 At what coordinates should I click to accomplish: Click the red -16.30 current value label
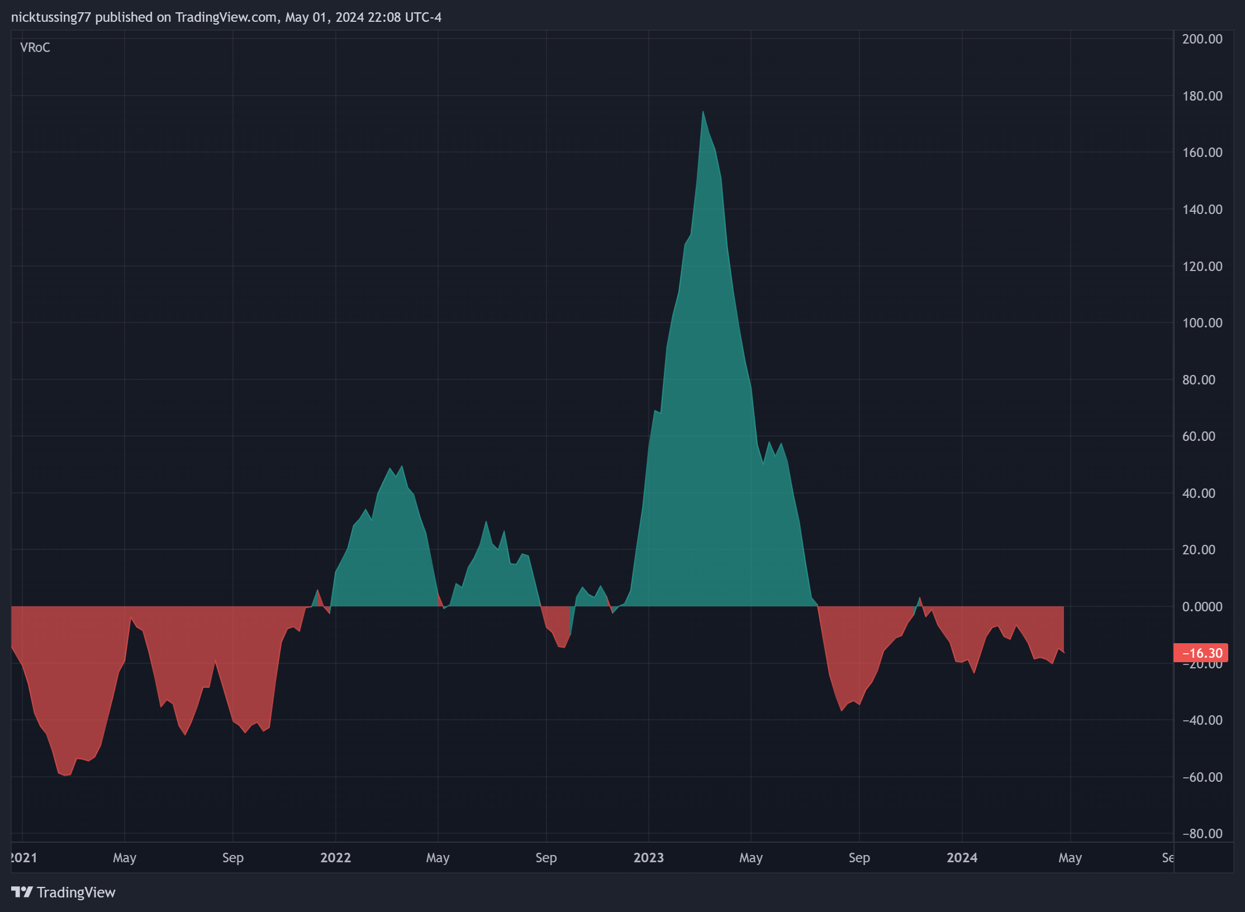(1200, 653)
